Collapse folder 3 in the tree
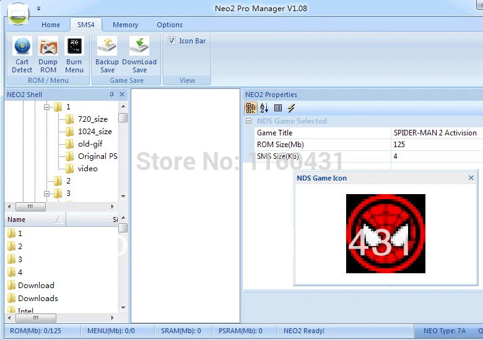 pyautogui.click(x=47, y=193)
